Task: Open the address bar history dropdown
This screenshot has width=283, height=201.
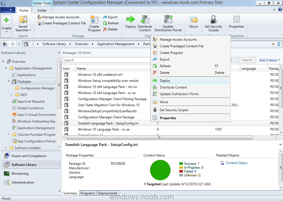Action: click(273, 44)
